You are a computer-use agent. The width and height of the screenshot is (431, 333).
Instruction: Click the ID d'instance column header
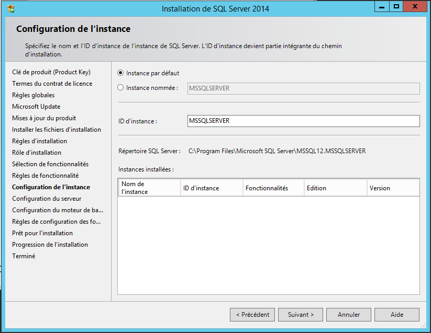click(212, 188)
